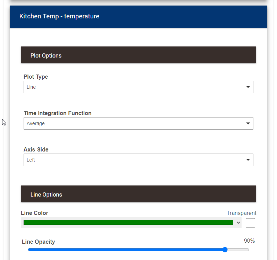Open the Axis Side dropdown showing Left
The height and width of the screenshot is (260, 277).
pyautogui.click(x=135, y=160)
